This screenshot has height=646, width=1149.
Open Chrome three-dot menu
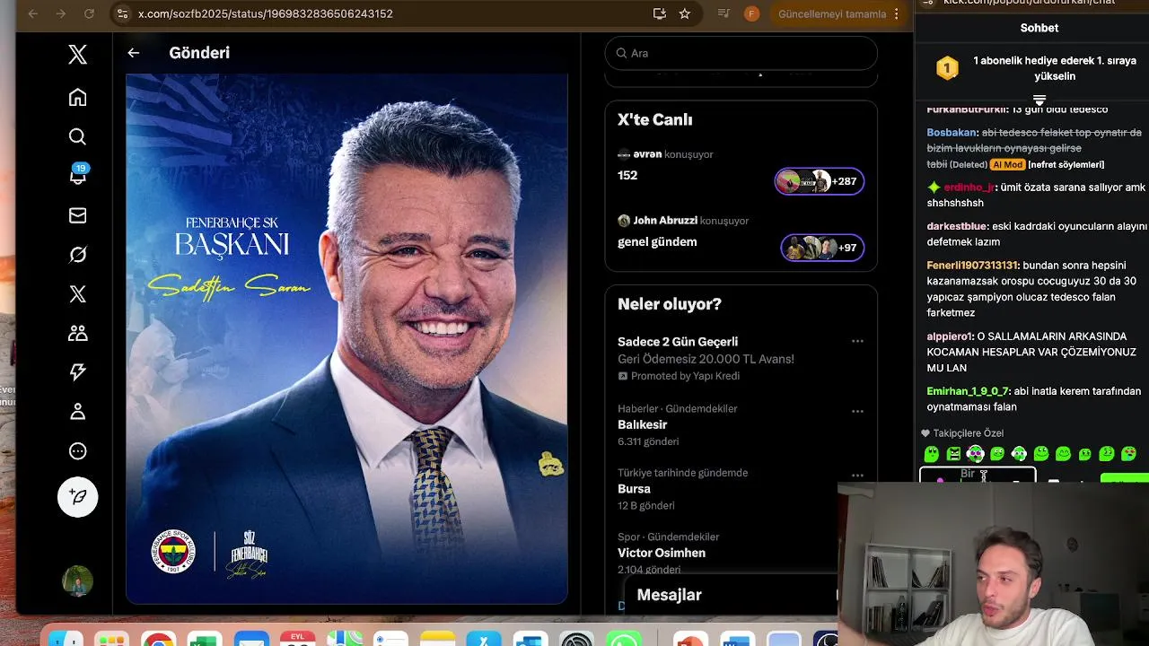pos(896,13)
